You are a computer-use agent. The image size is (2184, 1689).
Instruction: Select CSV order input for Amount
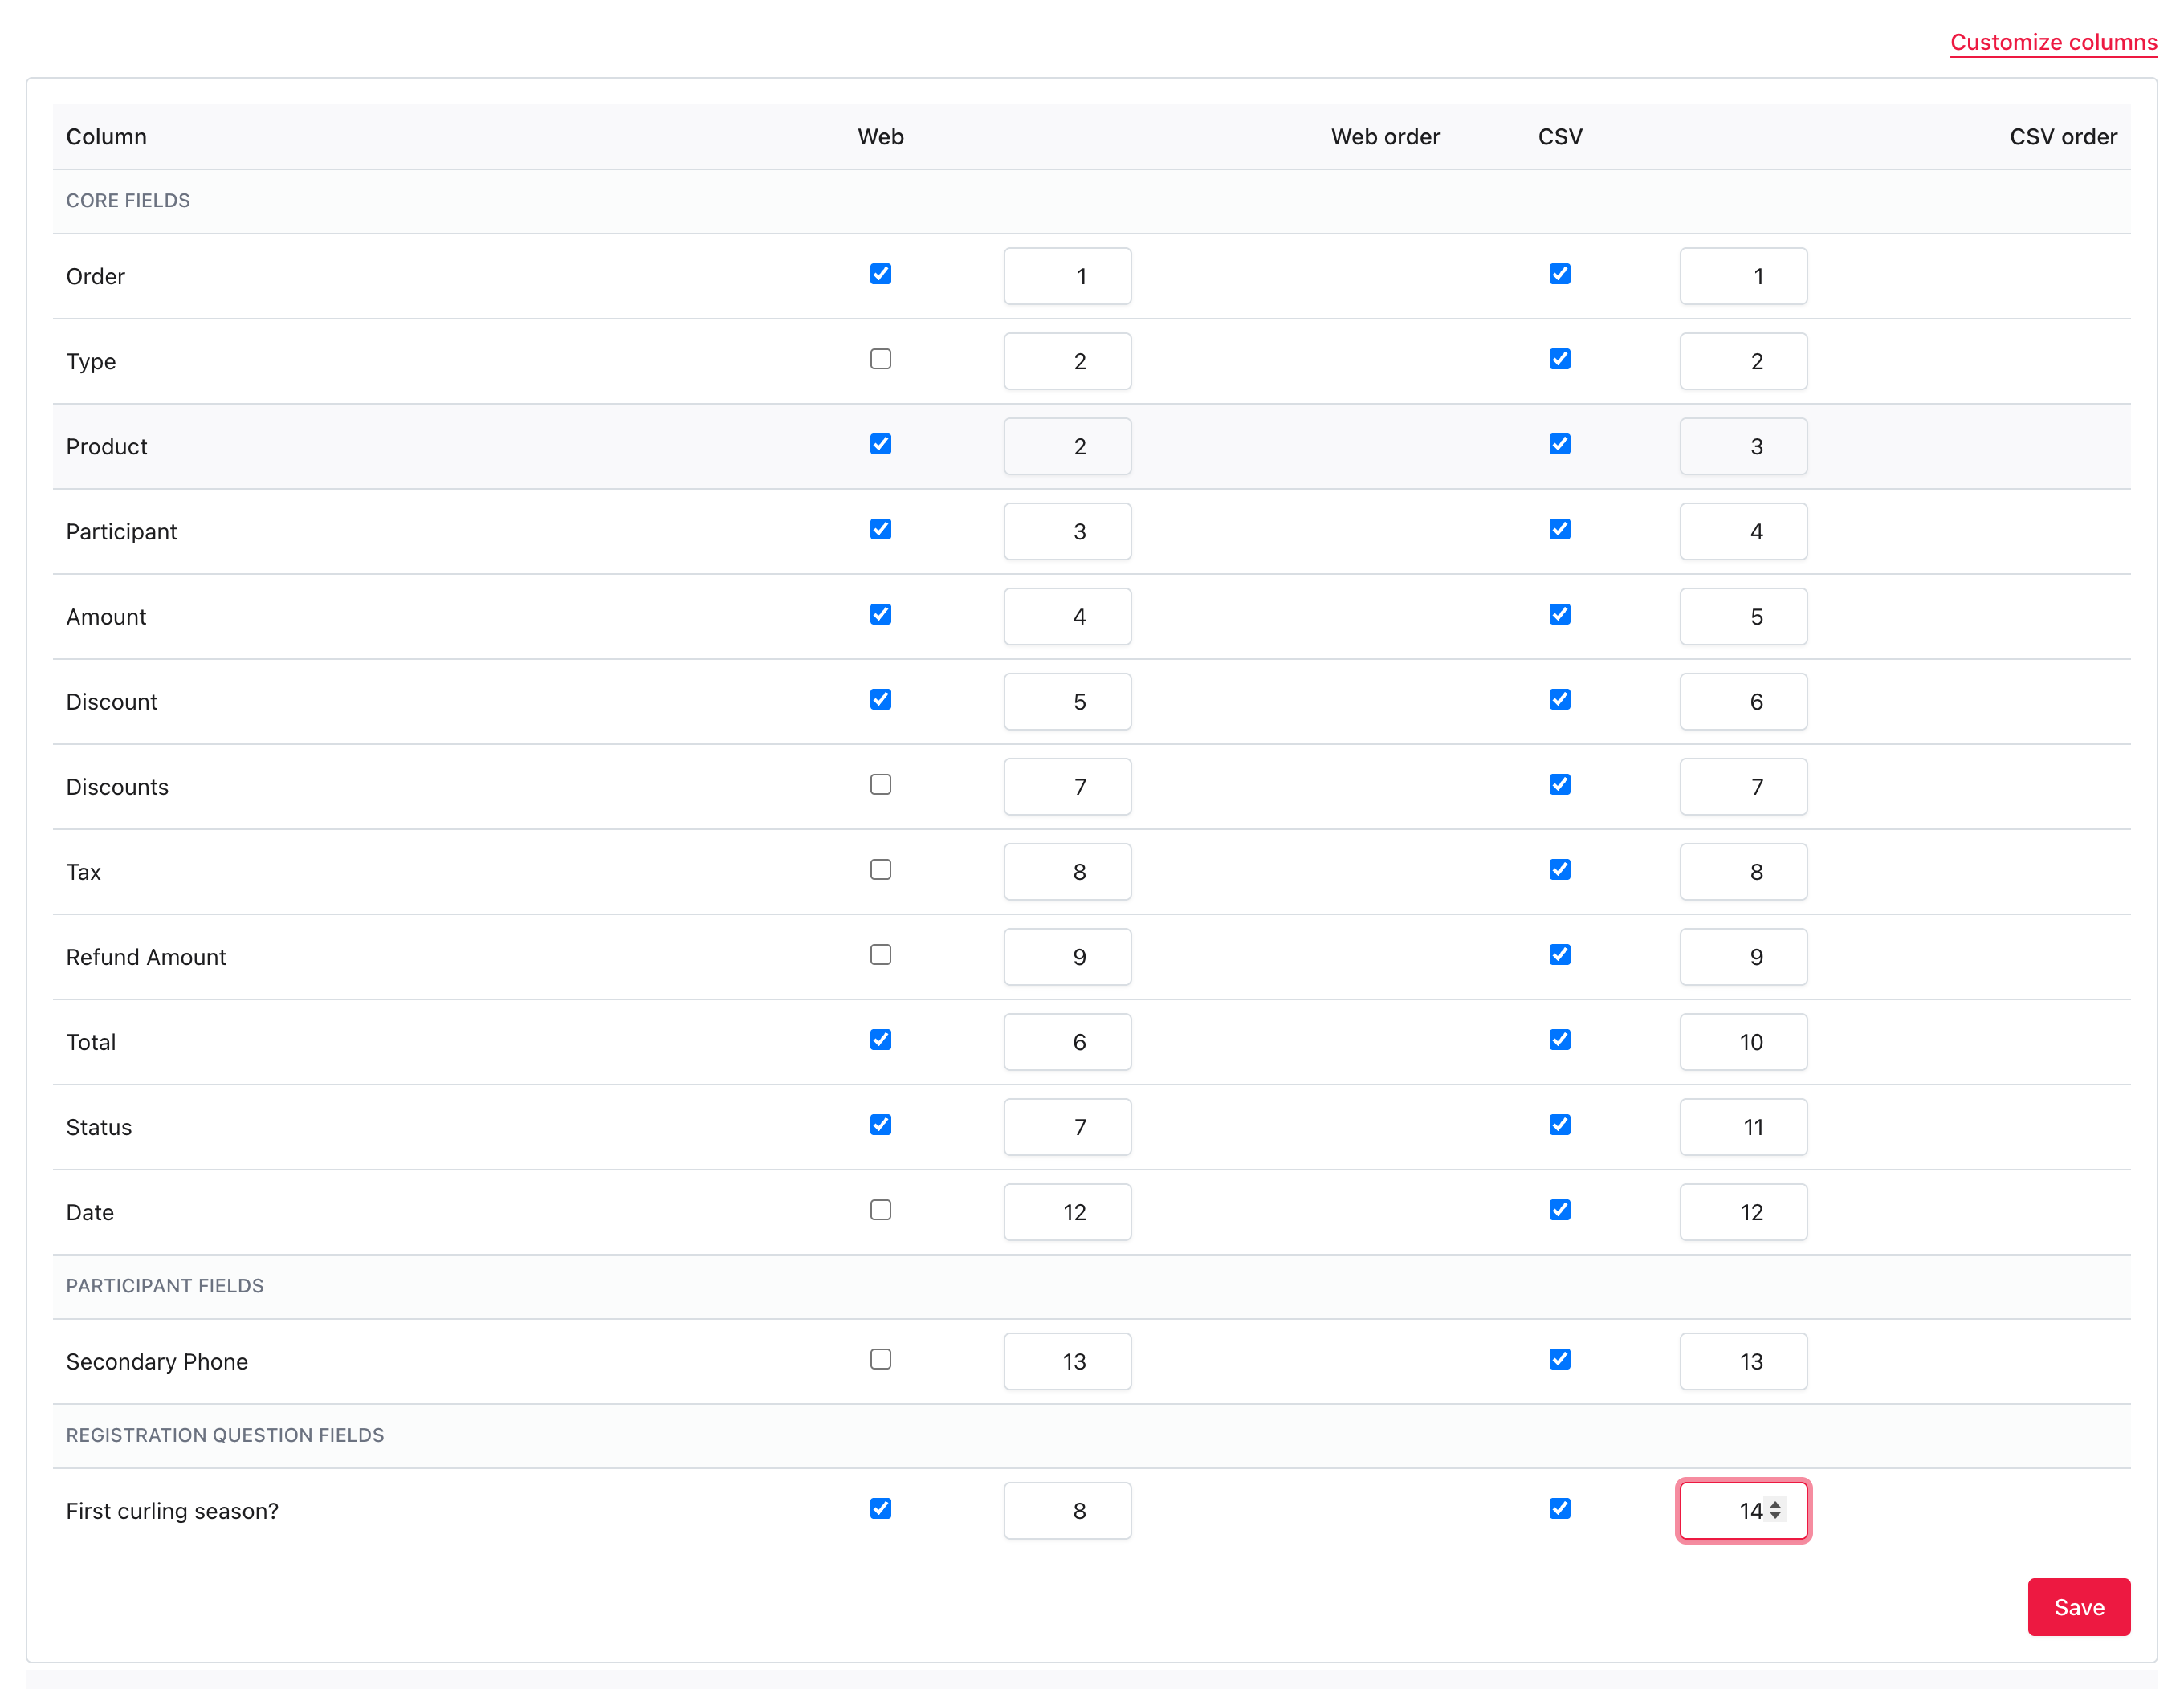[1743, 616]
